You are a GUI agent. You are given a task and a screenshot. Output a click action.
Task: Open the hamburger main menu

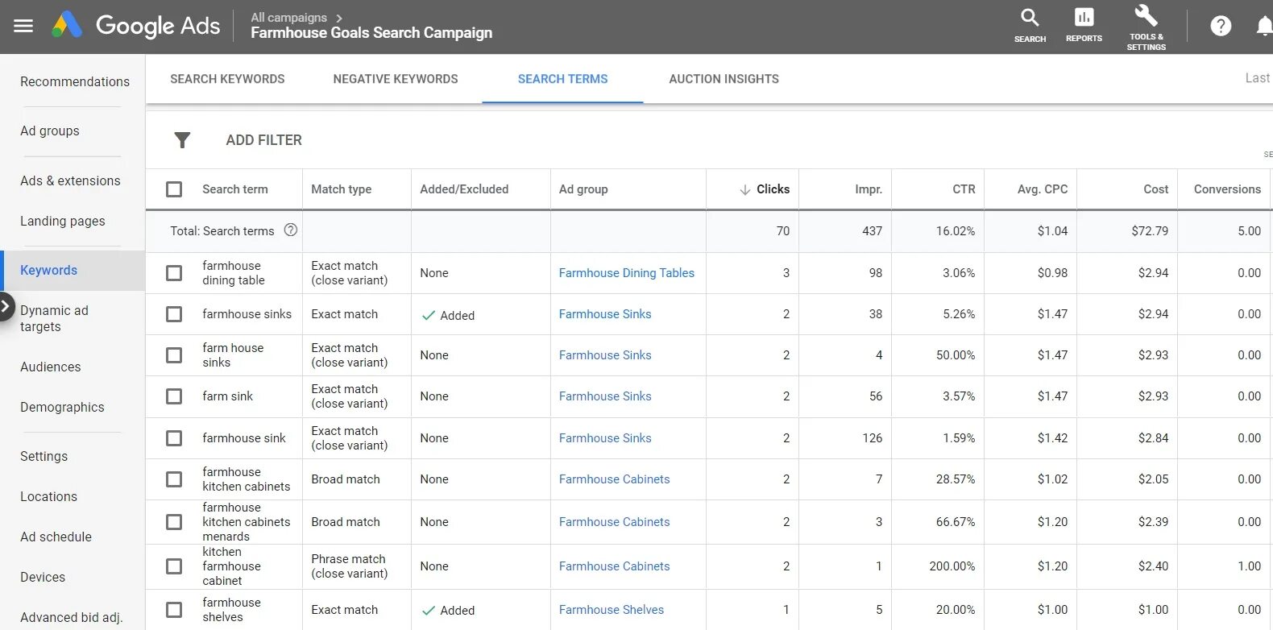(23, 26)
